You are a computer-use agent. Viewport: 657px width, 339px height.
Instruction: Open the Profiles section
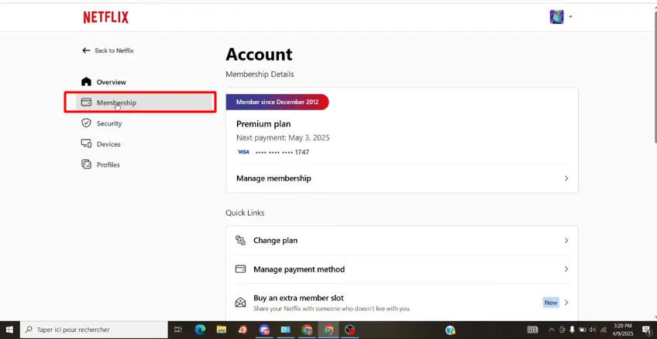108,165
